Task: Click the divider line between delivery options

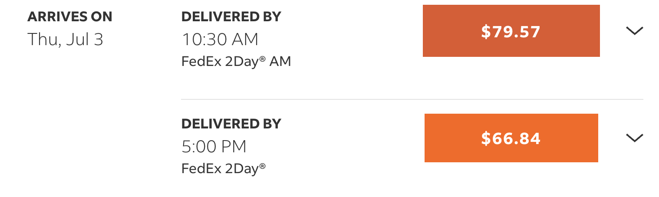Action: pos(412,99)
